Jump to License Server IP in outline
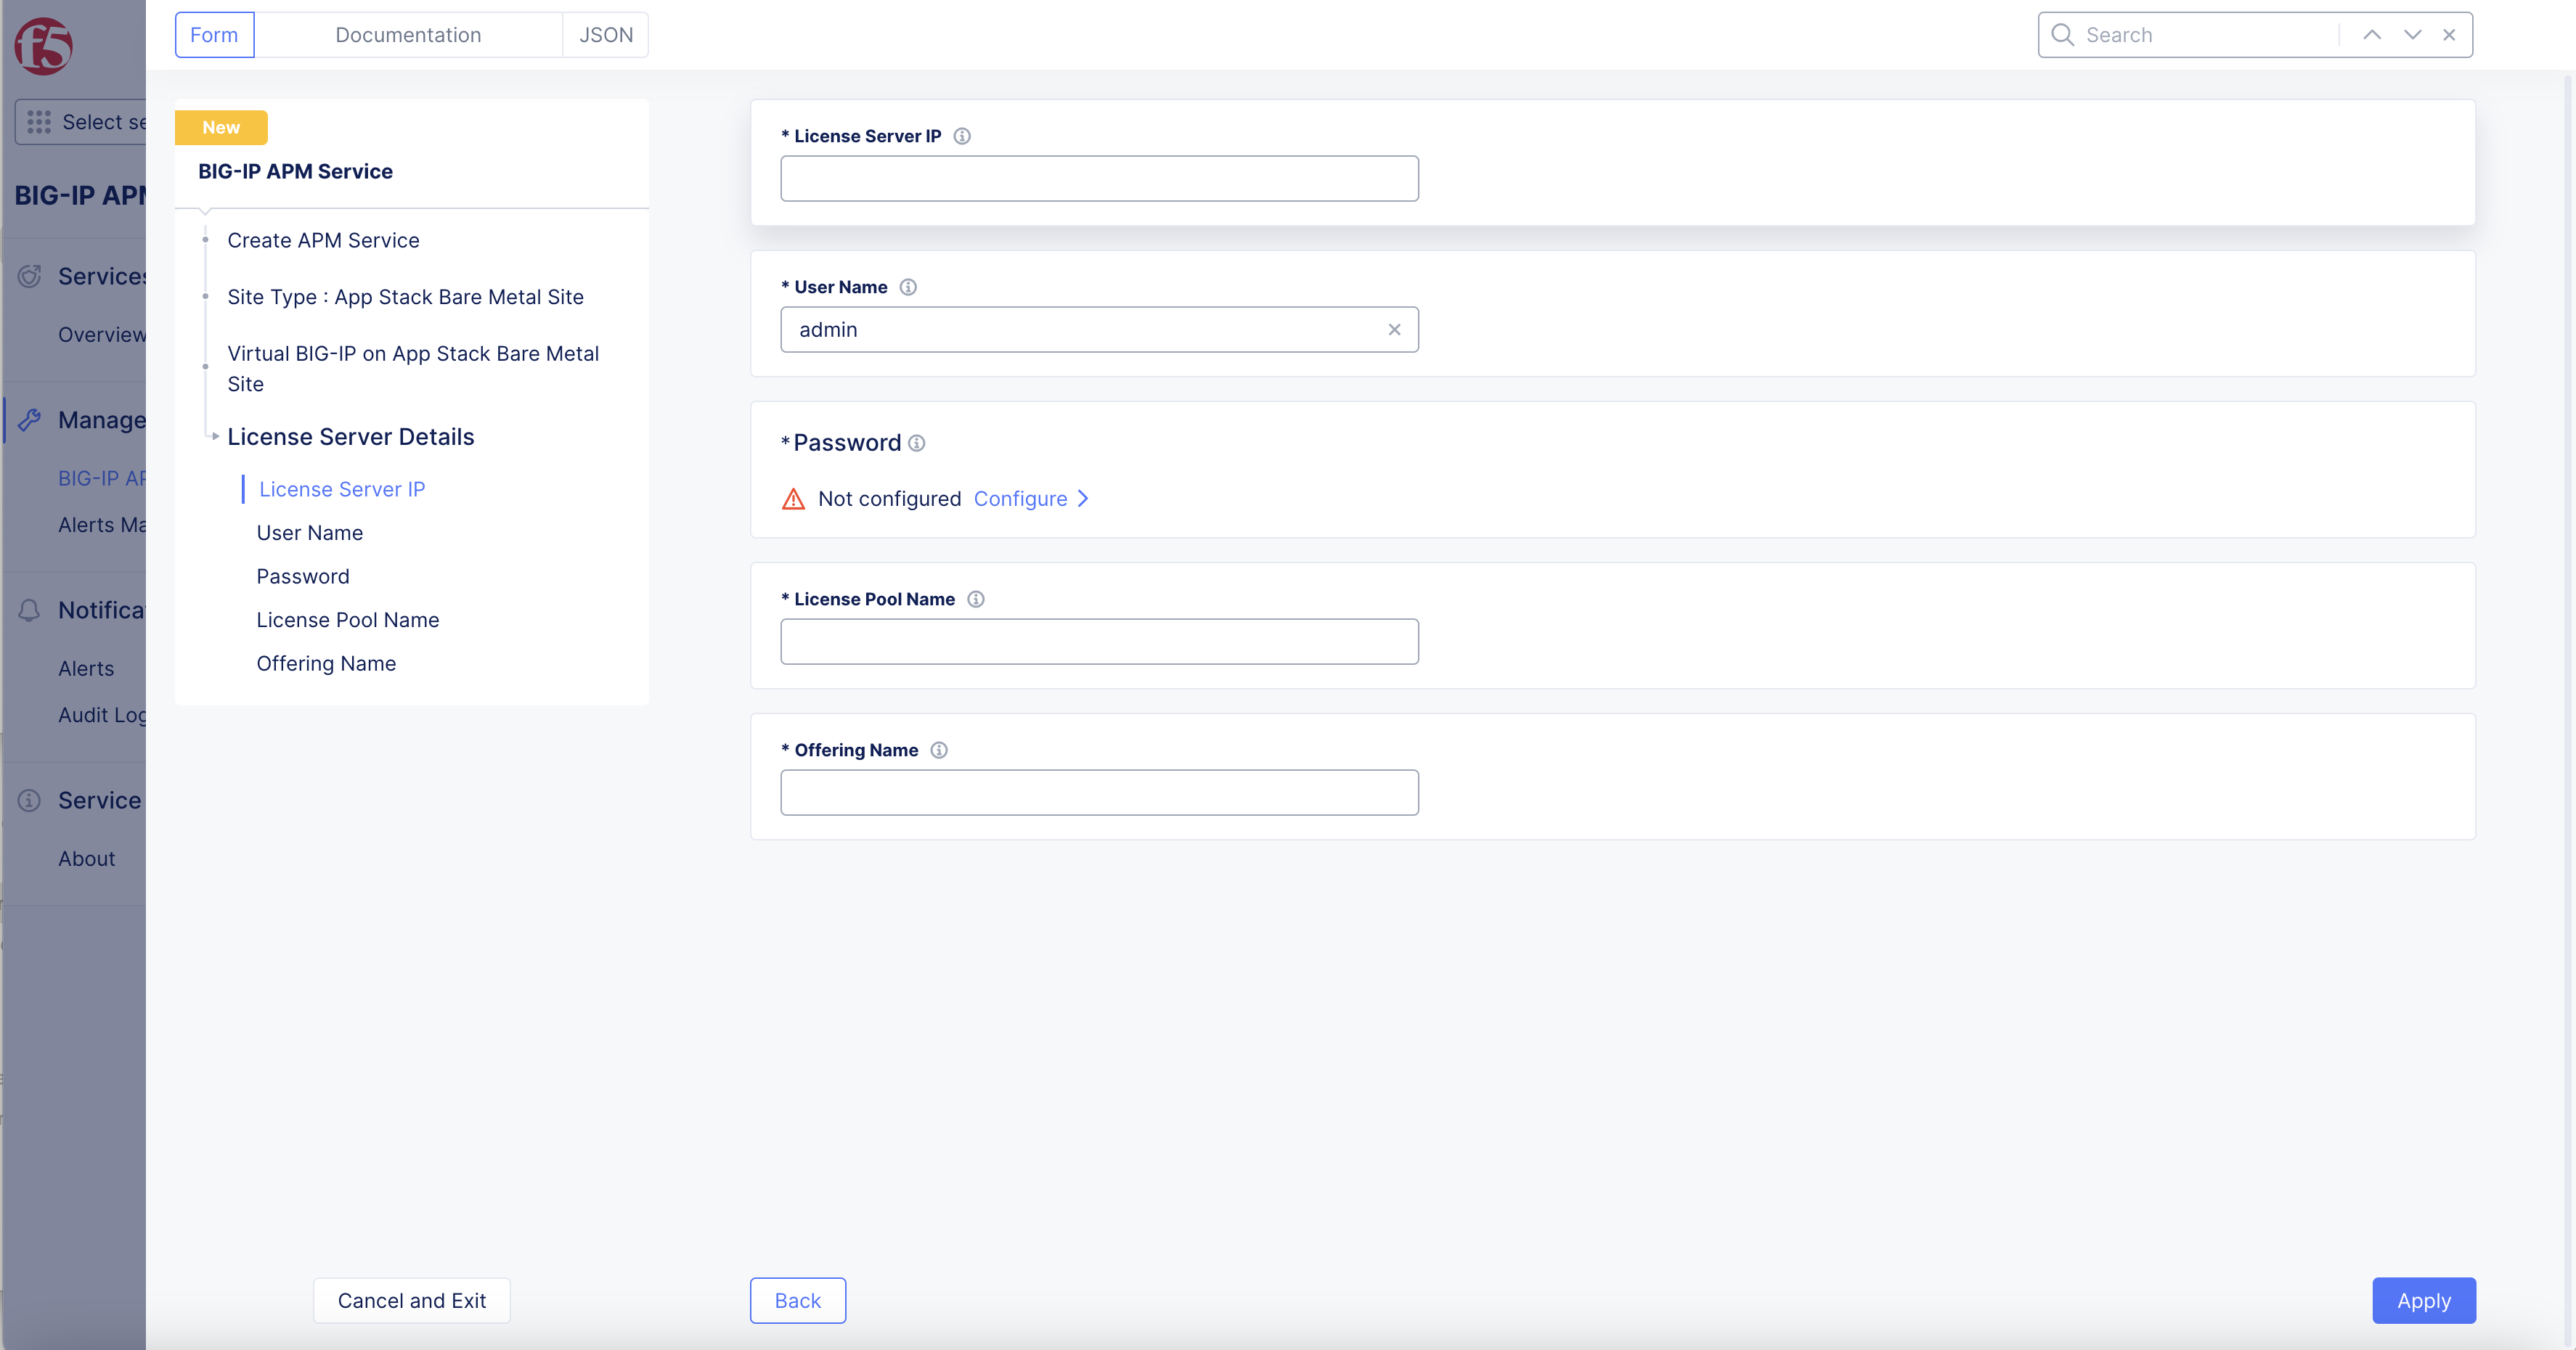This screenshot has width=2576, height=1350. click(x=342, y=490)
